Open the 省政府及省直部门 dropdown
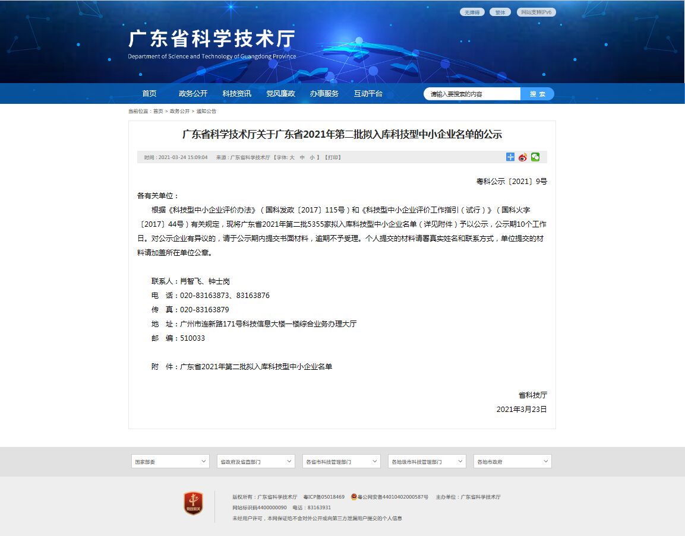The width and height of the screenshot is (685, 536). (256, 461)
